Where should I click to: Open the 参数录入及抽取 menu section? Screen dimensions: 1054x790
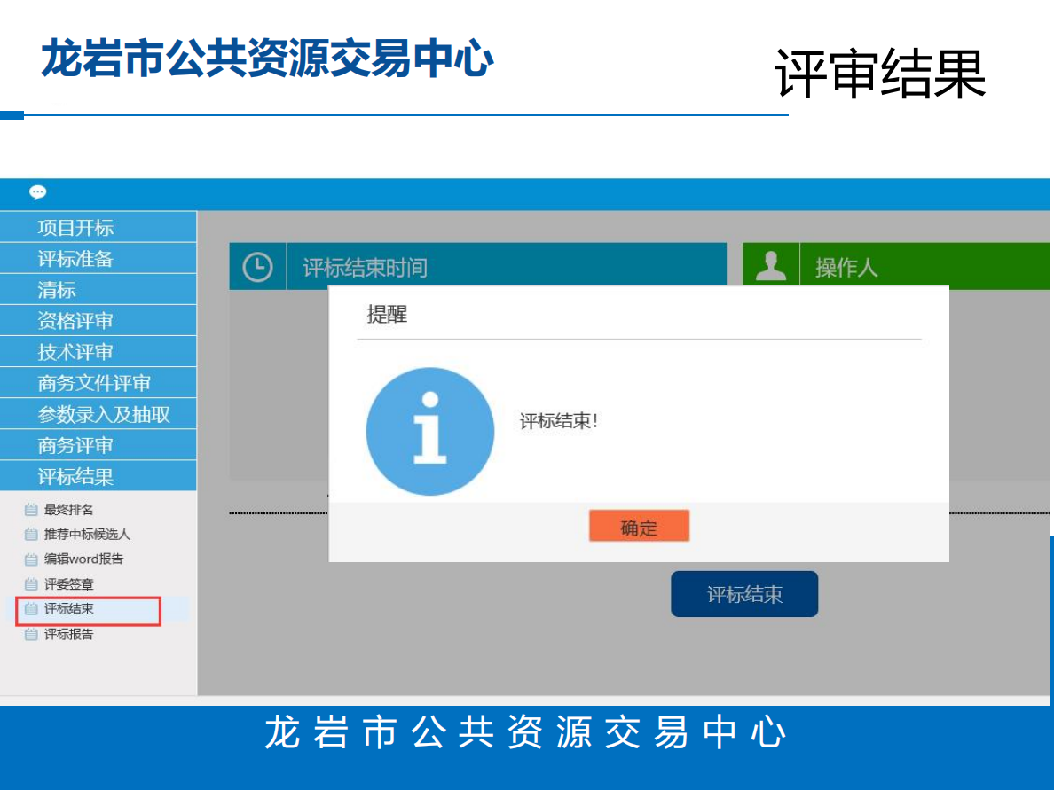98,414
